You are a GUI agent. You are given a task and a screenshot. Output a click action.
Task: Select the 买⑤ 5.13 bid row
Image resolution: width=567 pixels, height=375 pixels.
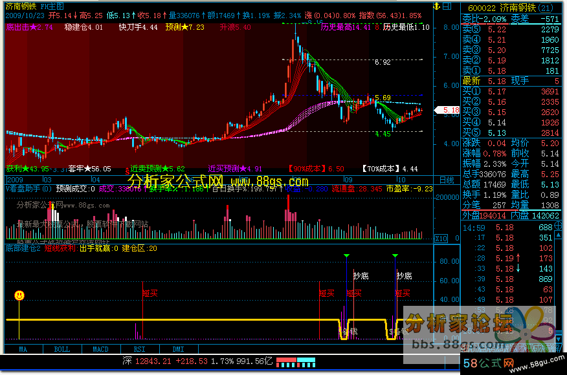[x=511, y=133]
